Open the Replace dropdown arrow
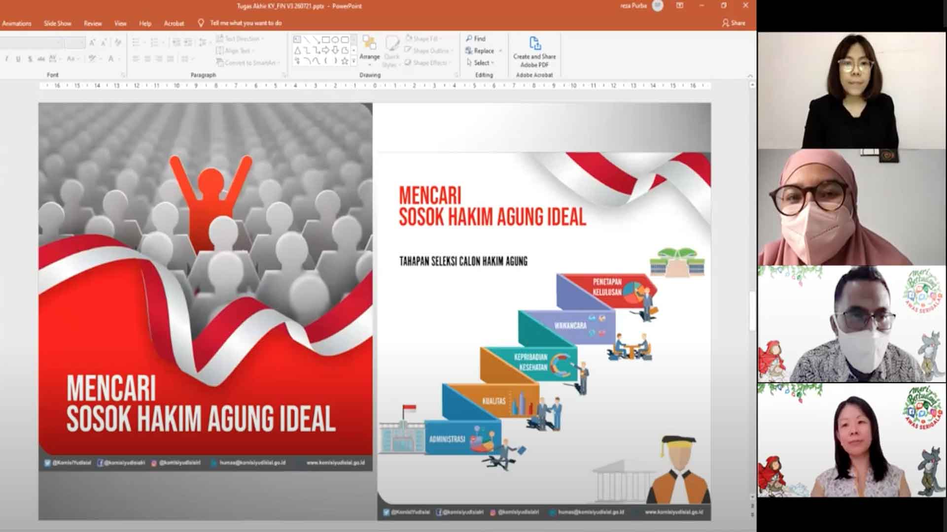 coord(500,51)
